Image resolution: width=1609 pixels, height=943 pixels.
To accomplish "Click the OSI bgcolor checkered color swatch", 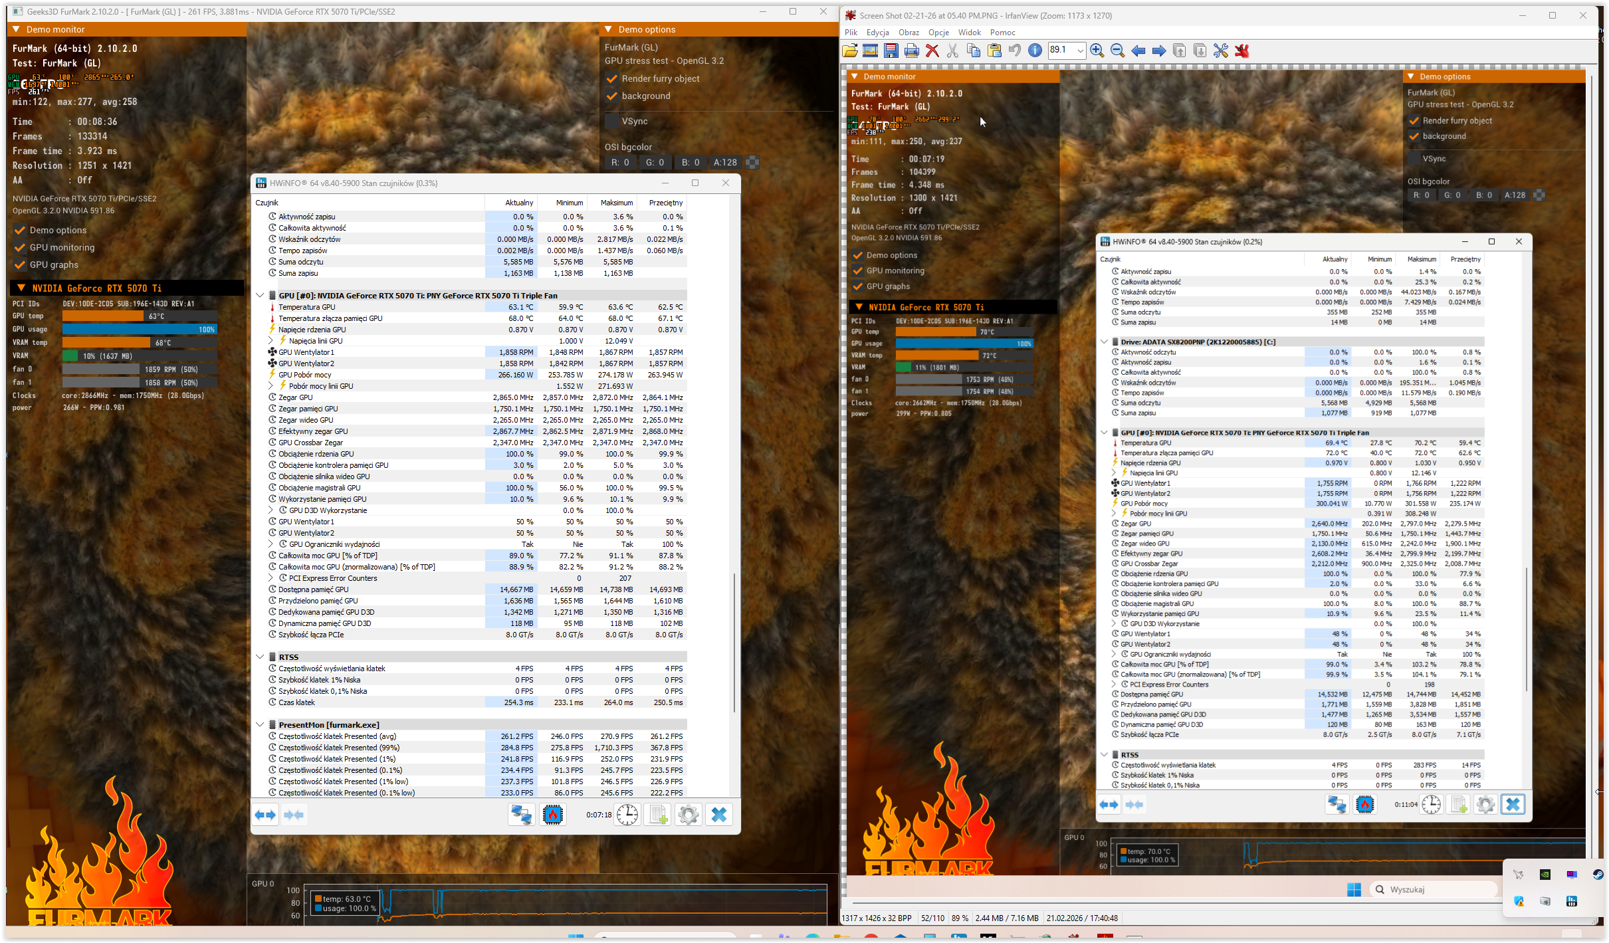I will [x=752, y=162].
